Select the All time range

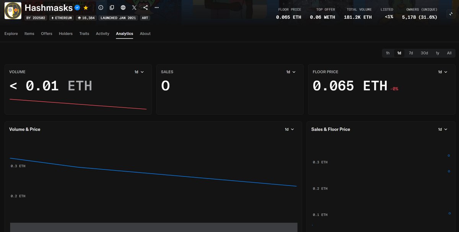(x=449, y=53)
